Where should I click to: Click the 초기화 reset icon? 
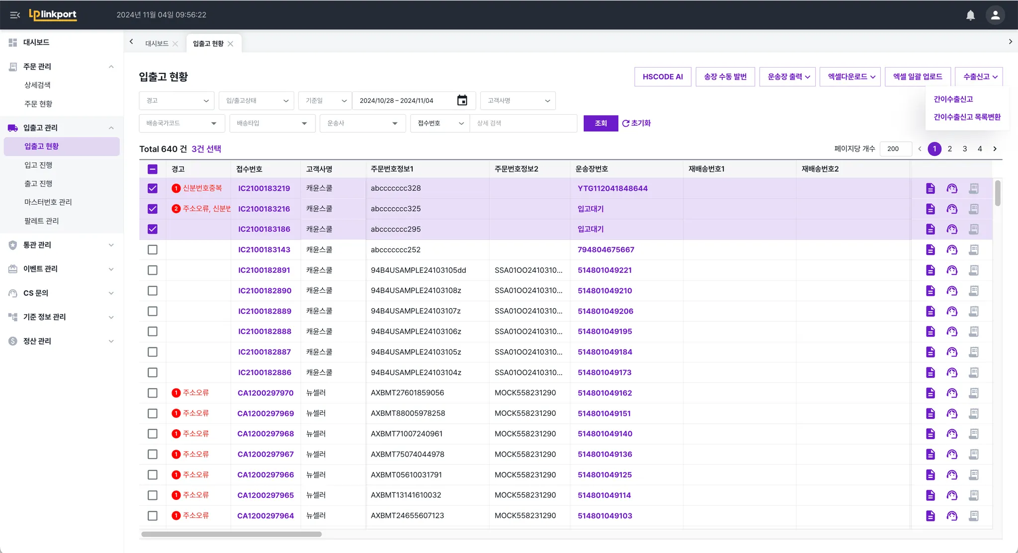(x=626, y=123)
